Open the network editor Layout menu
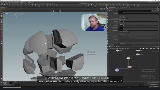The width and height of the screenshot is (160, 90). [x=123, y=48]
